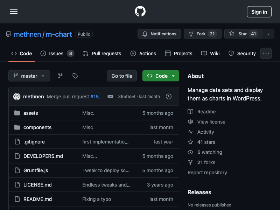
Task: Open the 21 forks link
Action: (202, 162)
